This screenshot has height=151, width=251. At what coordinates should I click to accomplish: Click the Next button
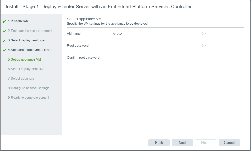pyautogui.click(x=182, y=143)
